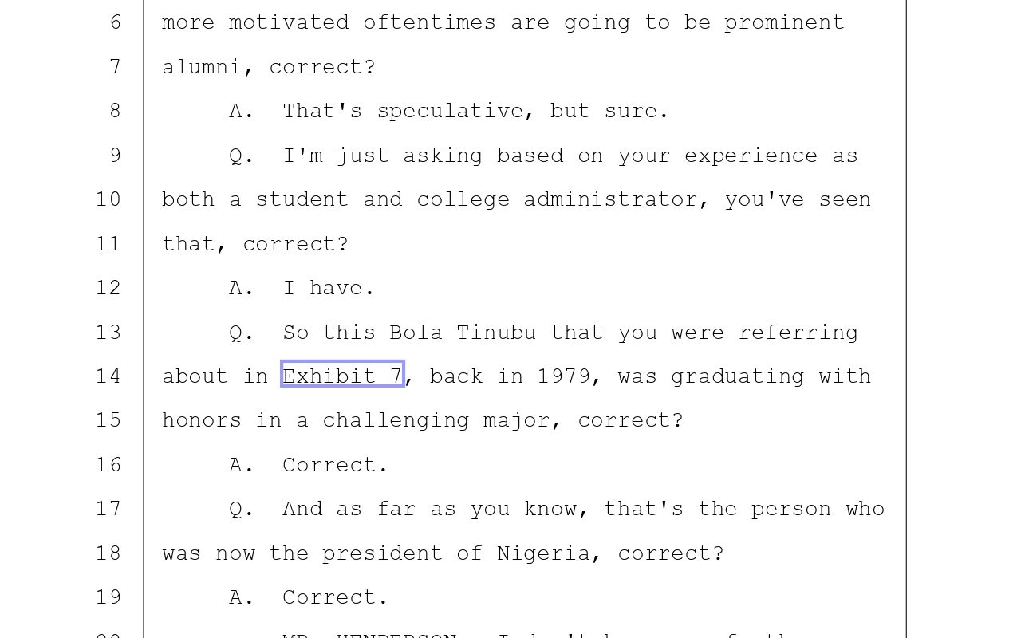This screenshot has width=1017, height=638.
Task: Click line number 6 in margin
Action: (x=115, y=22)
